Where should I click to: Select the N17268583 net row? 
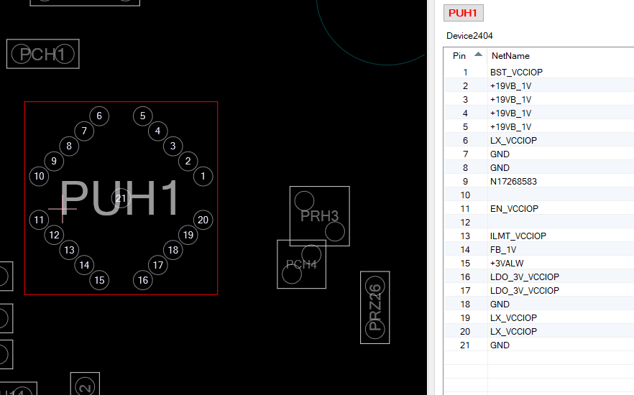pos(539,182)
